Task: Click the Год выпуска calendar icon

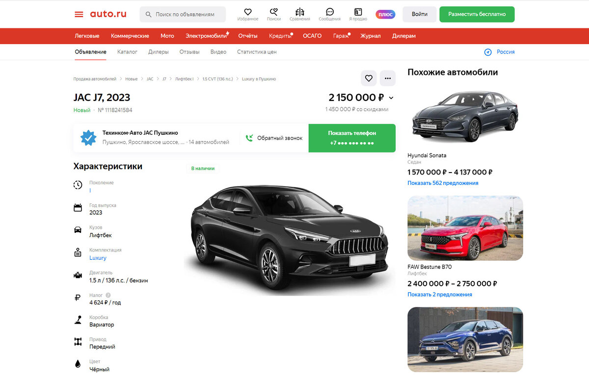Action: coord(78,207)
